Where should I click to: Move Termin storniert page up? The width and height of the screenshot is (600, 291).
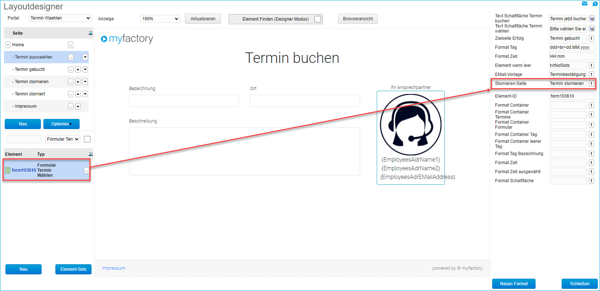click(78, 94)
